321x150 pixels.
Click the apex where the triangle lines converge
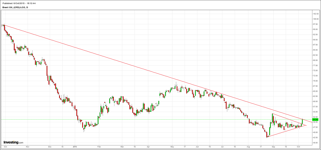point(306,125)
